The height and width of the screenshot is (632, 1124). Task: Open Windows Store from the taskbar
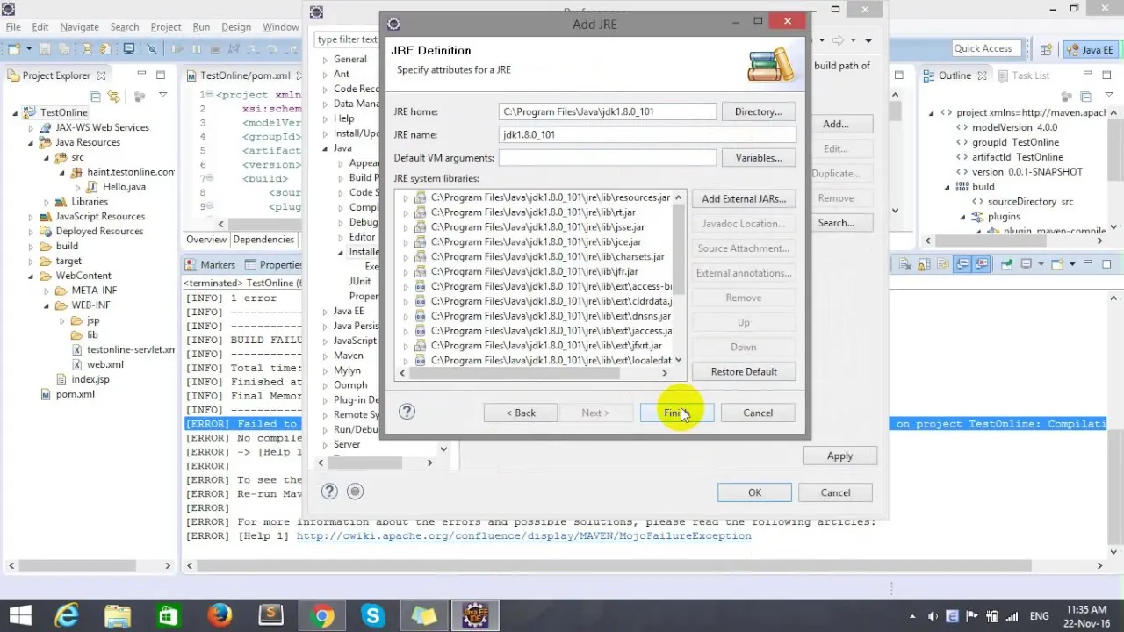[x=169, y=616]
